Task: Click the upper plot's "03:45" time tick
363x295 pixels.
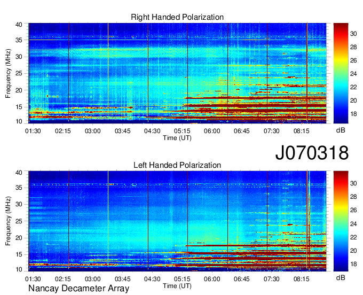Action: point(122,131)
